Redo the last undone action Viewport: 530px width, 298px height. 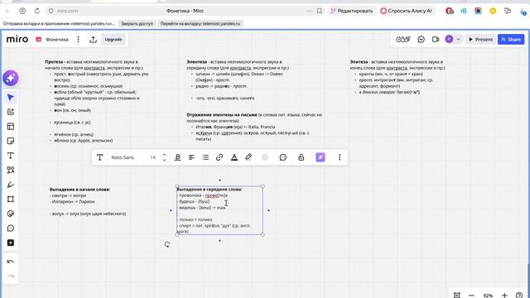pos(11,276)
